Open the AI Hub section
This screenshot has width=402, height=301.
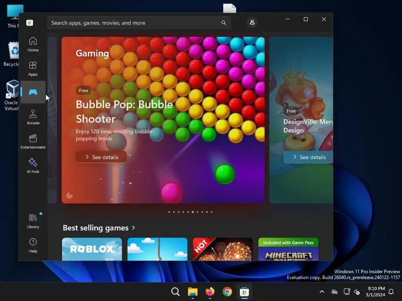click(33, 166)
